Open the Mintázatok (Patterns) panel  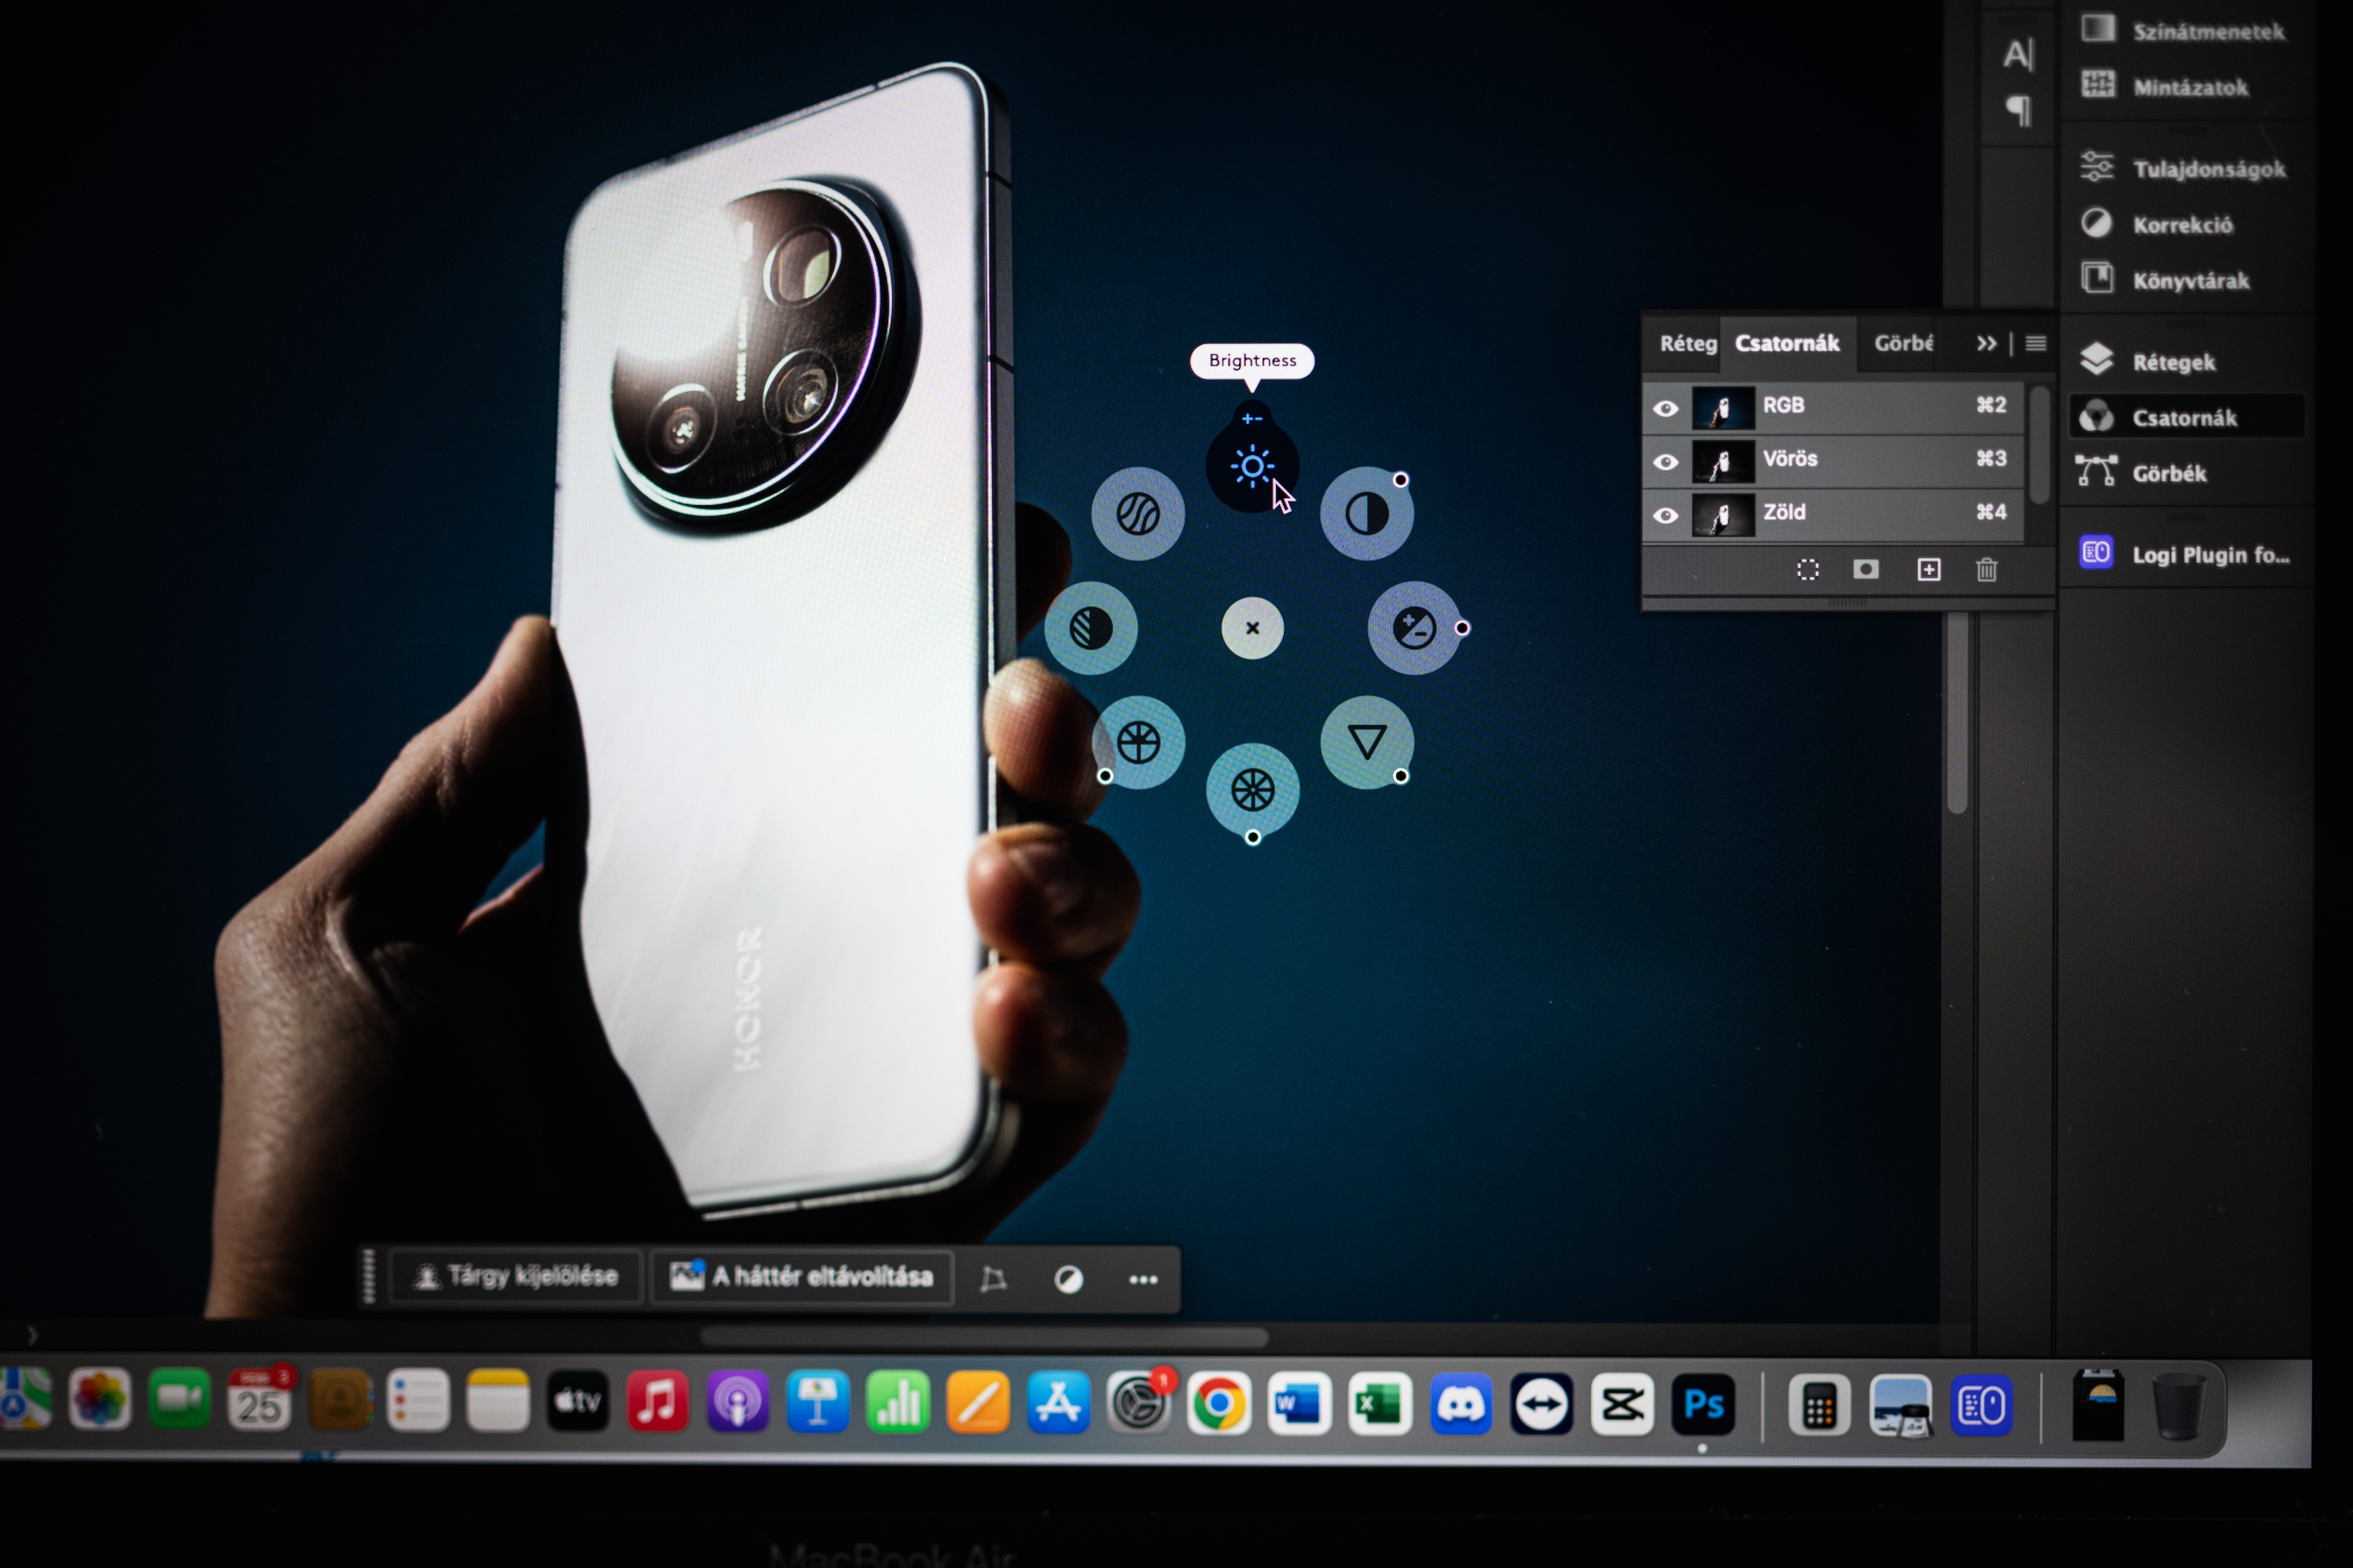click(2166, 87)
